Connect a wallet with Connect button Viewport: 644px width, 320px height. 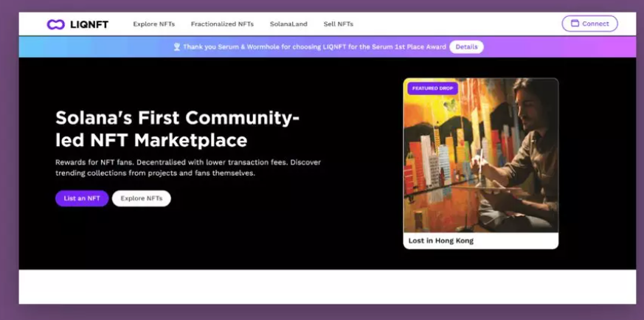click(590, 24)
